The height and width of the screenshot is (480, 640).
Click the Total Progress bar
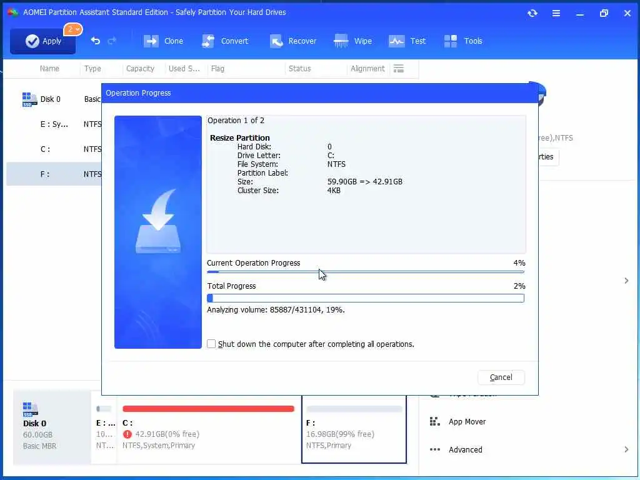[x=365, y=298]
